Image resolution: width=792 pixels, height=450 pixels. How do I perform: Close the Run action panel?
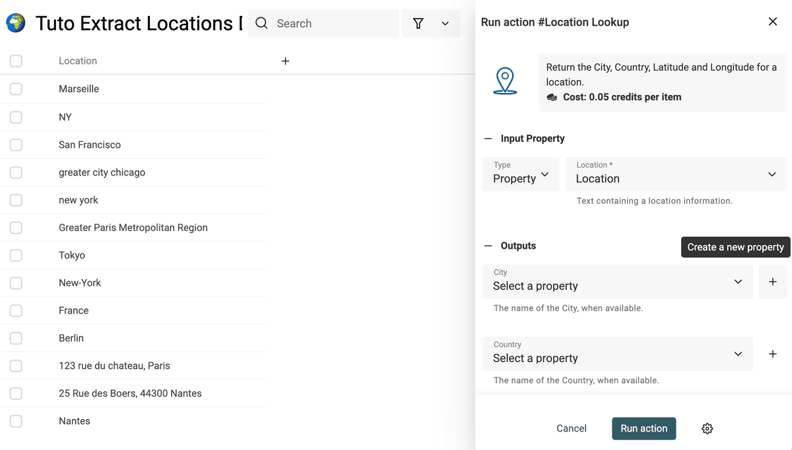(773, 22)
